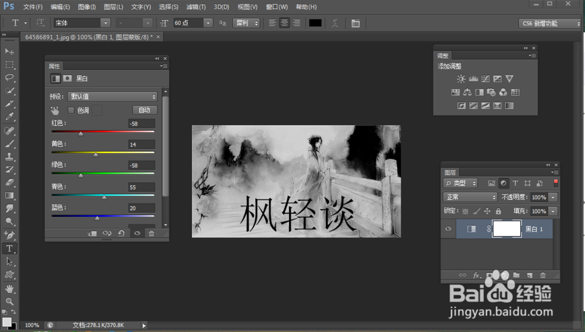Image resolution: width=585 pixels, height=332 pixels.
Task: Select the Gradient tool
Action: (9, 195)
